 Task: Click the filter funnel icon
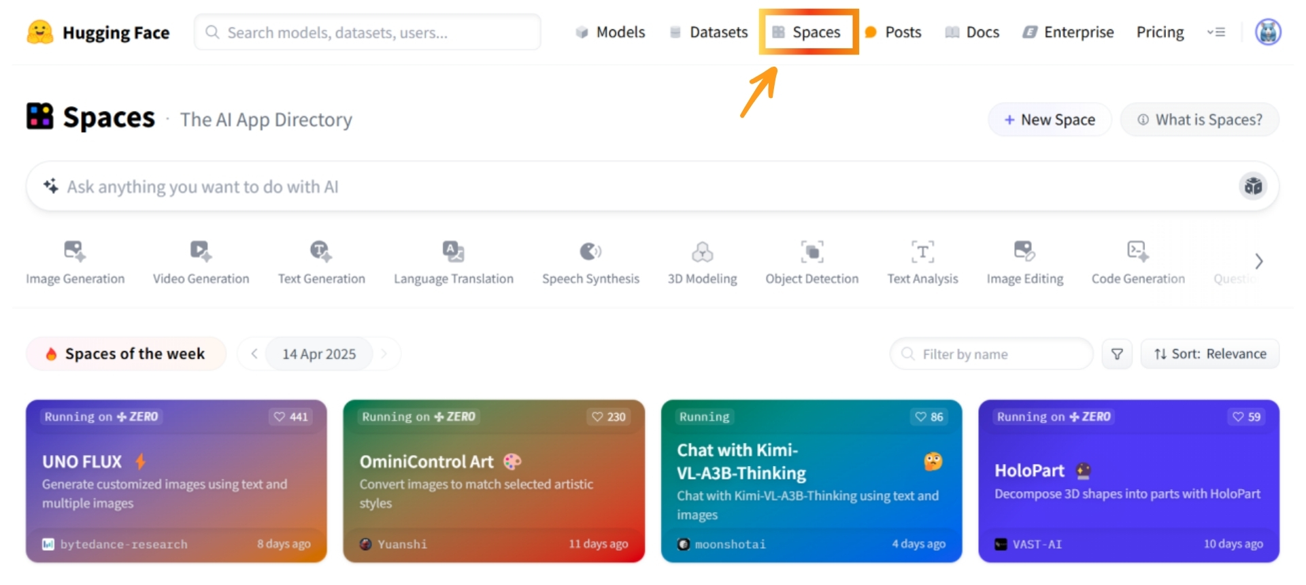pyautogui.click(x=1117, y=354)
